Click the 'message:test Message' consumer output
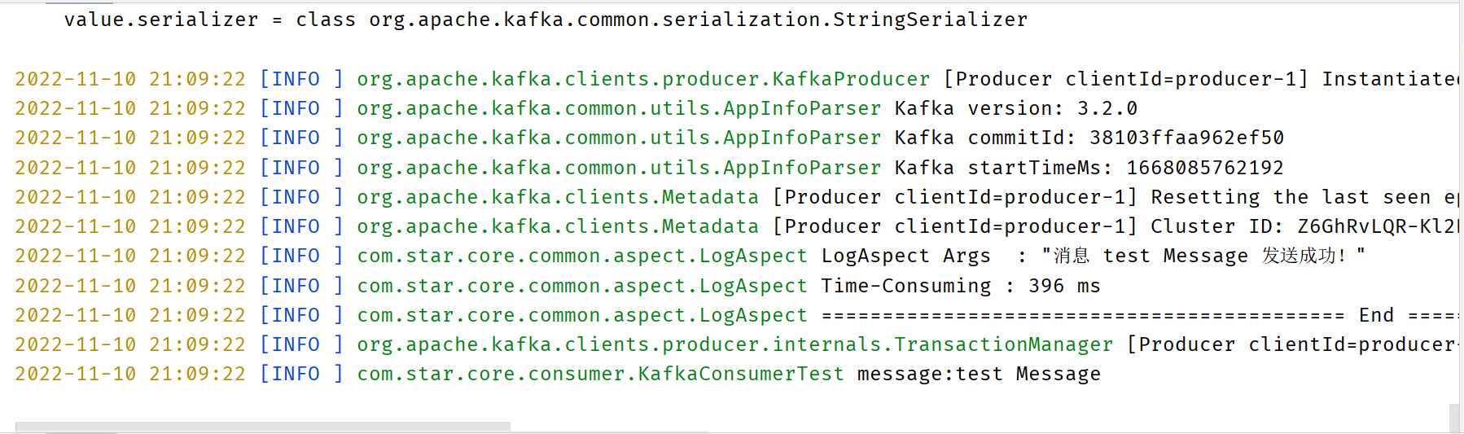The image size is (1464, 434). coord(978,374)
